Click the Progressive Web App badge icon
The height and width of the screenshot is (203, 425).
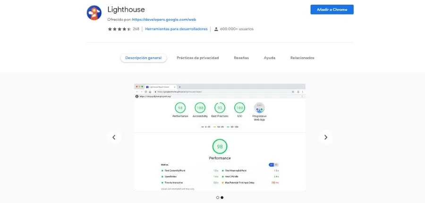click(259, 108)
